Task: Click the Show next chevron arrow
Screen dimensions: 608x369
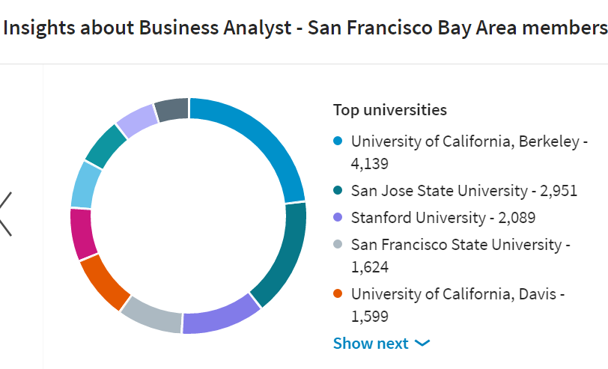Action: (x=422, y=344)
